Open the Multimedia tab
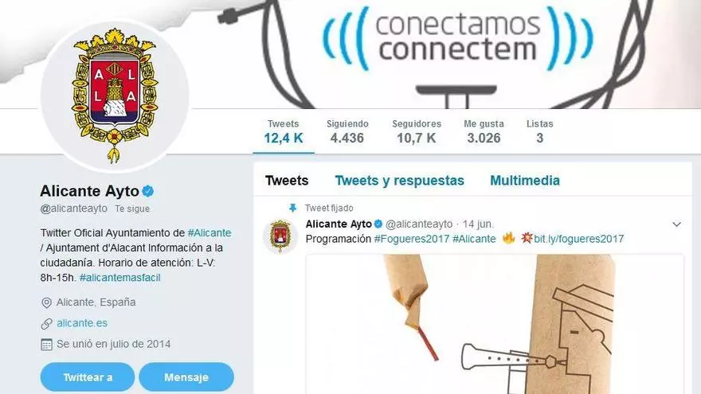 click(525, 181)
